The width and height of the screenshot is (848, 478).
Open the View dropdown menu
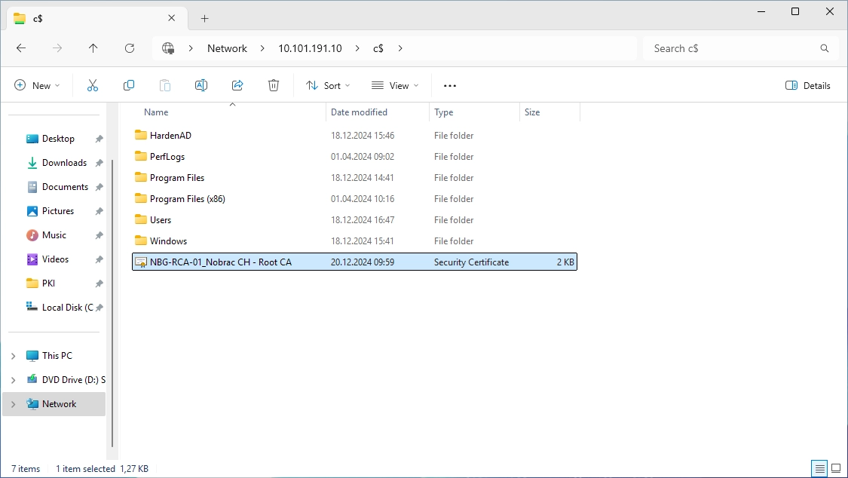click(x=395, y=85)
